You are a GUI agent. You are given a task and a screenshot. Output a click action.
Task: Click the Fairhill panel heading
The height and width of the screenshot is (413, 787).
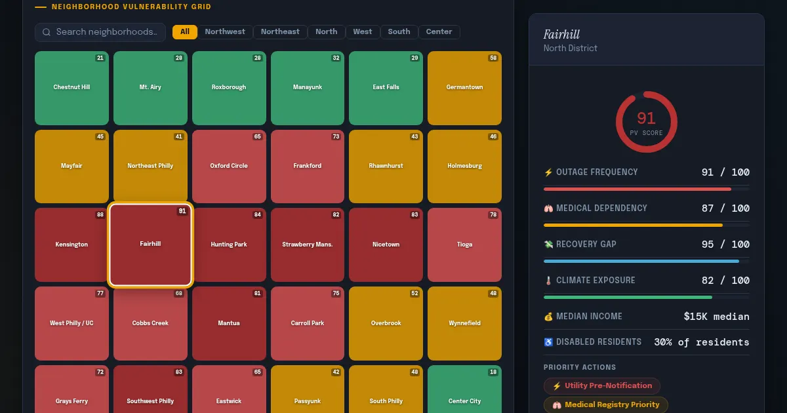click(x=561, y=35)
